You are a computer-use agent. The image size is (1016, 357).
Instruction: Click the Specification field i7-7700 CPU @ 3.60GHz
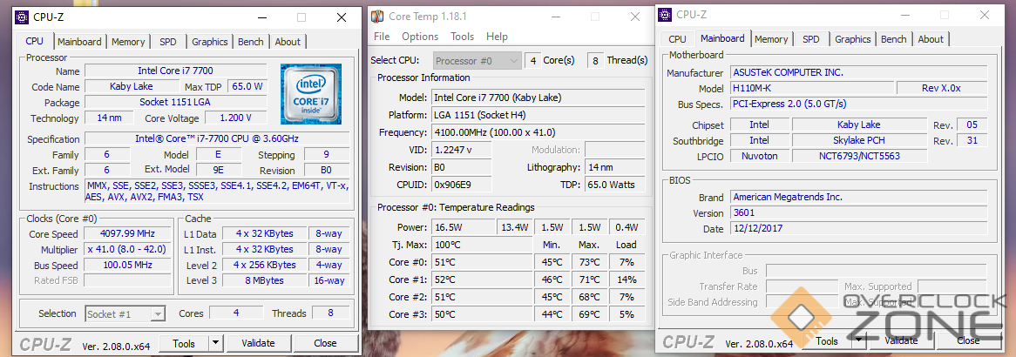(217, 138)
